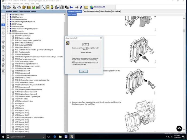Select M34, Throttle actuator item

point(22,52)
